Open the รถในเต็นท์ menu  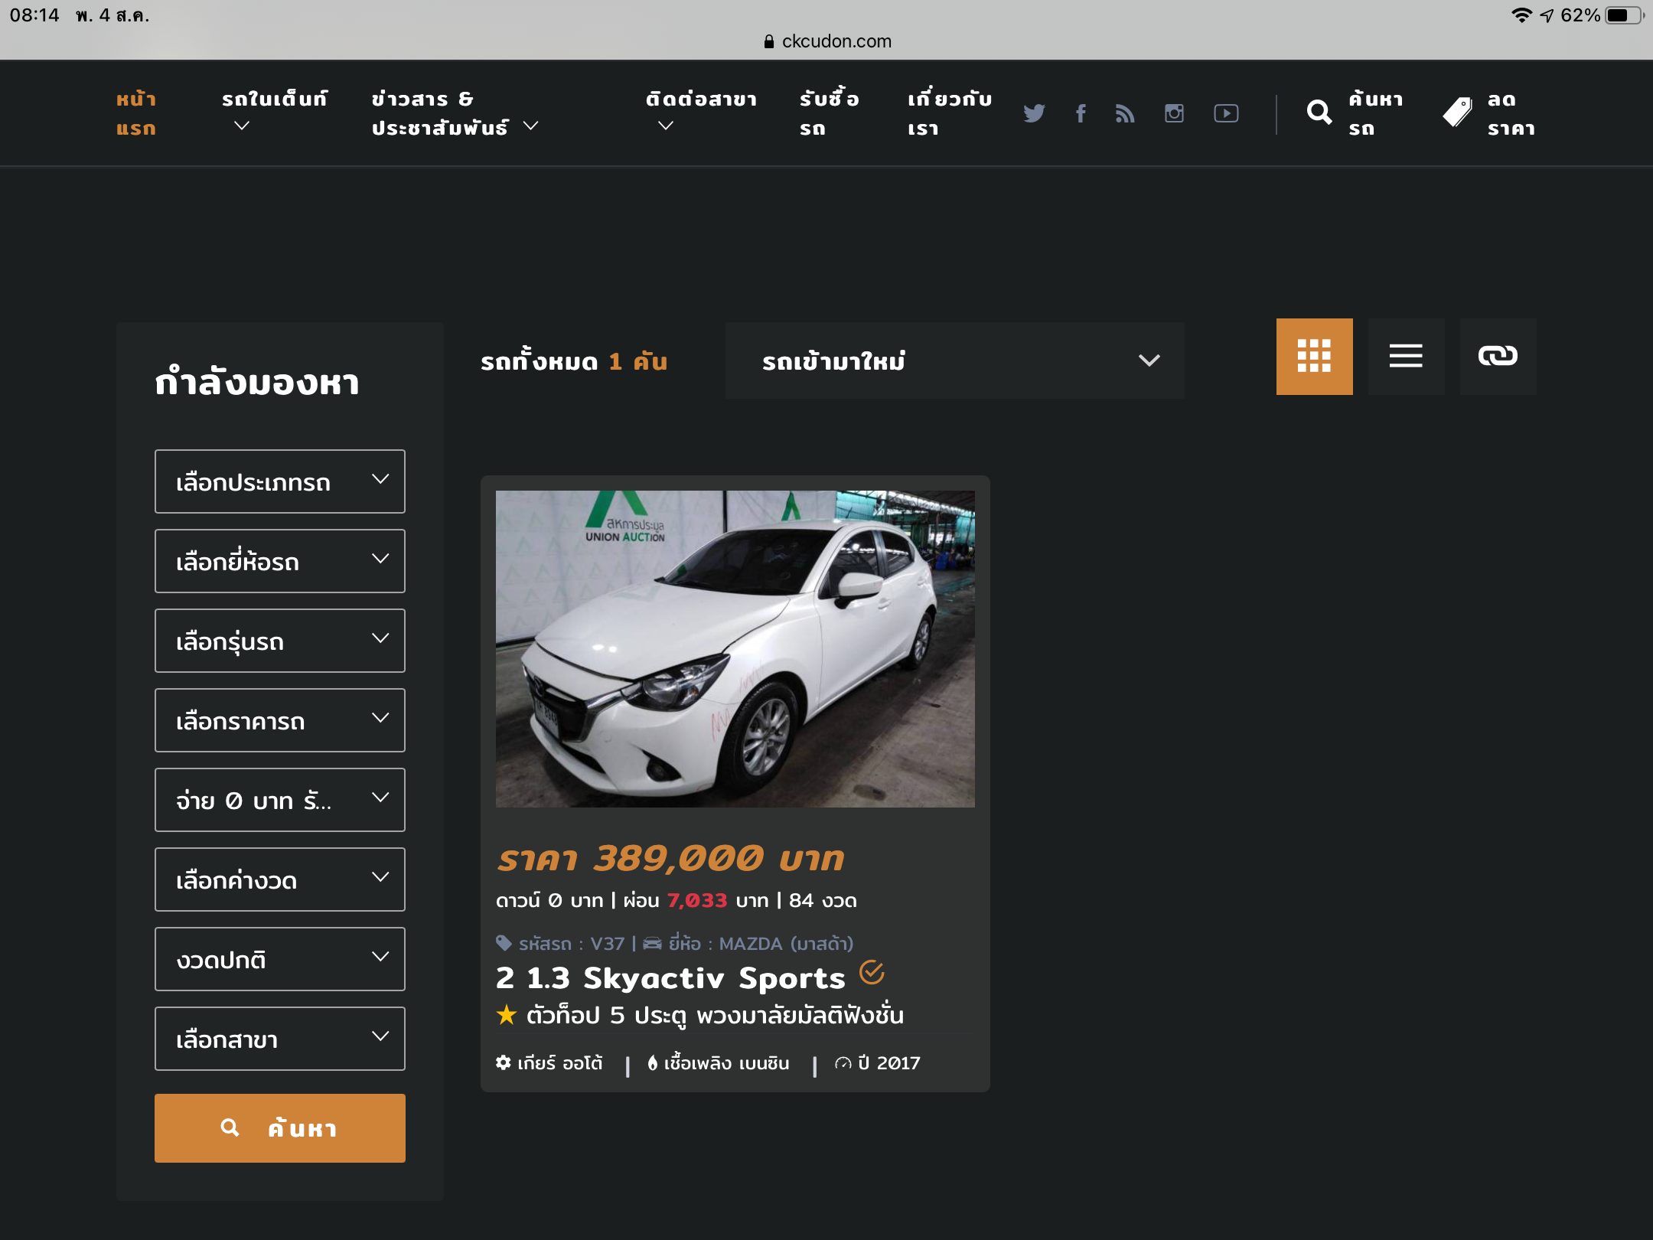pos(274,112)
